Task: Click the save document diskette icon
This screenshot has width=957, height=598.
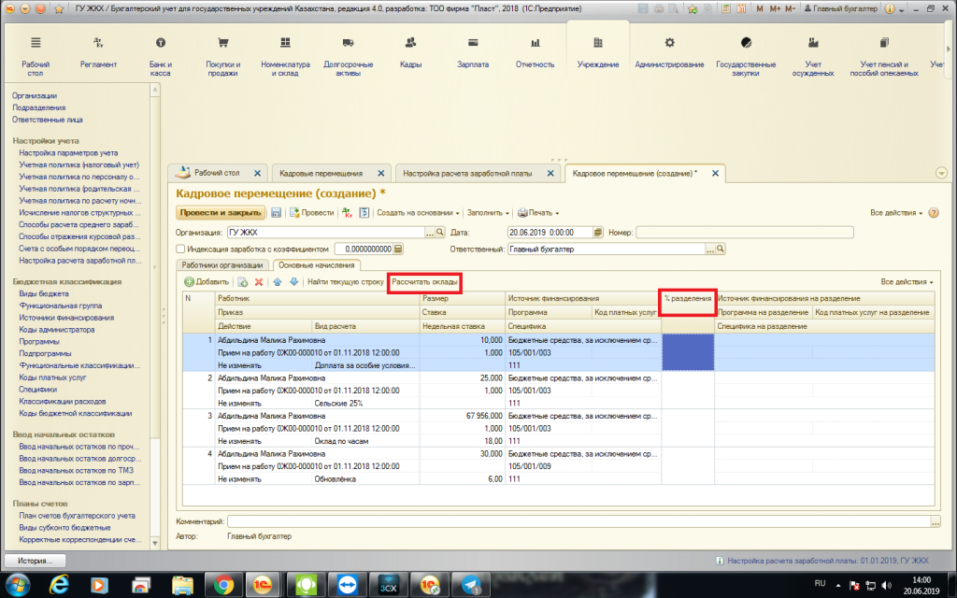Action: 277,213
